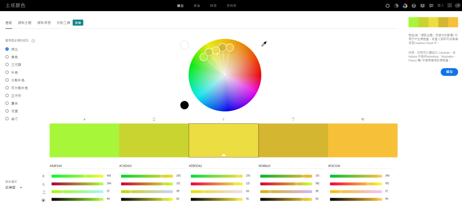Open the 资料库 top navigation item
This screenshot has height=210, width=462.
pos(231,6)
